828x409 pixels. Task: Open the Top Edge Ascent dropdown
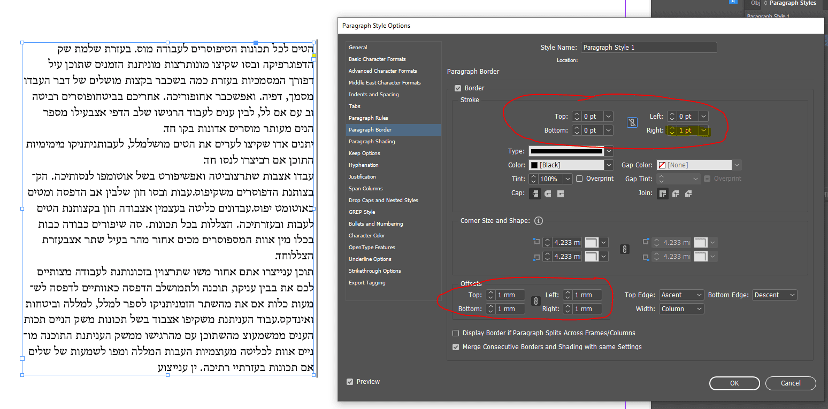click(681, 295)
